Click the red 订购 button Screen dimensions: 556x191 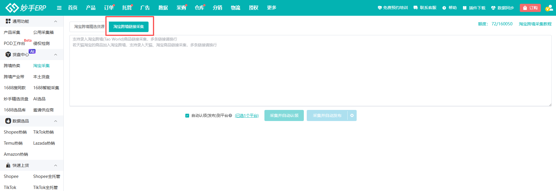530,8
